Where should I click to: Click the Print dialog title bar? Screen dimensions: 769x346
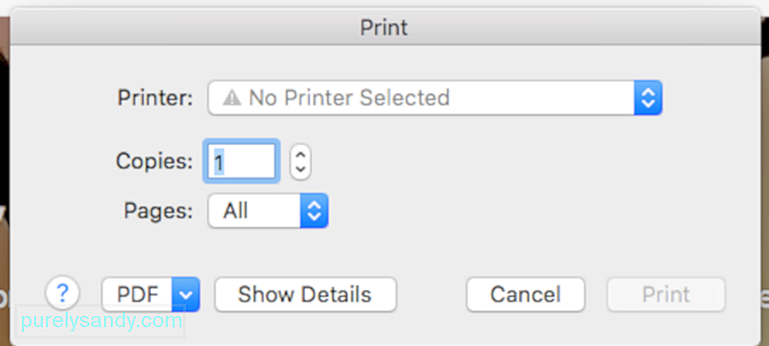(x=384, y=27)
